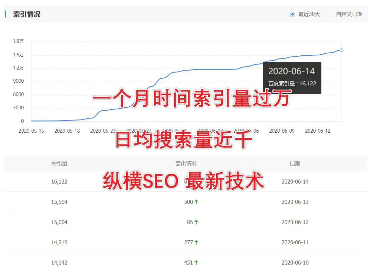Select the chart endpoint marker for 2020-06-14
This screenshot has height=272, width=370.
pos(341,50)
